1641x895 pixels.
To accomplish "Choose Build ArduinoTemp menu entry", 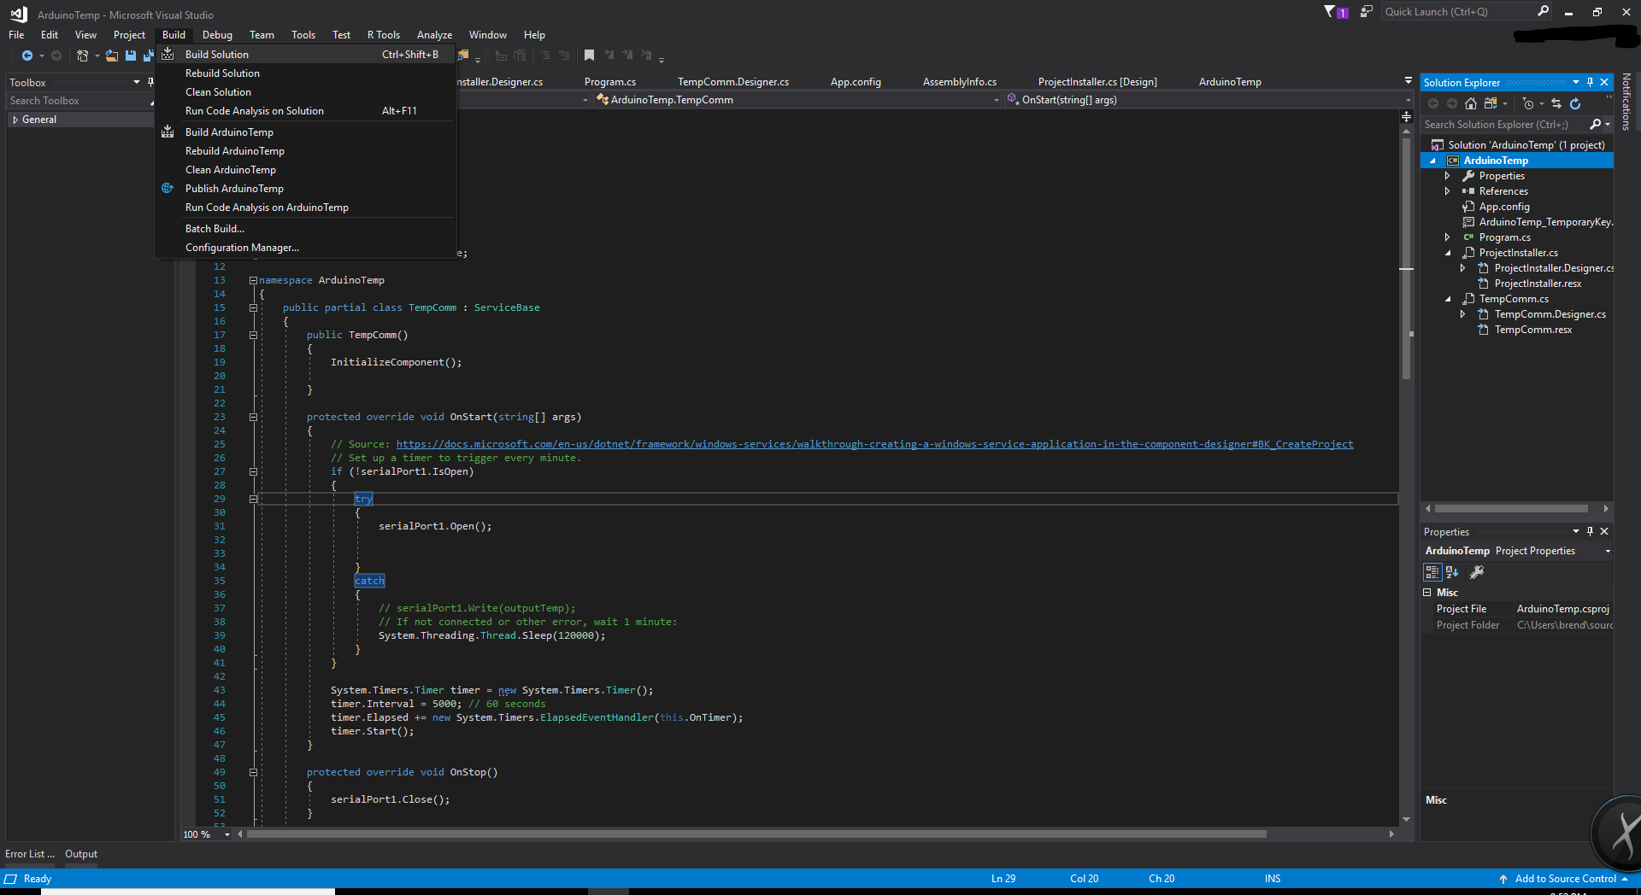I will [306, 132].
